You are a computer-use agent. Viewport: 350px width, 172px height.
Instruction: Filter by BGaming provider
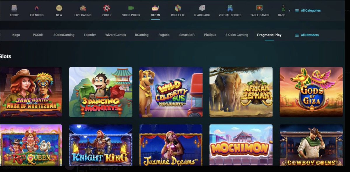[141, 35]
